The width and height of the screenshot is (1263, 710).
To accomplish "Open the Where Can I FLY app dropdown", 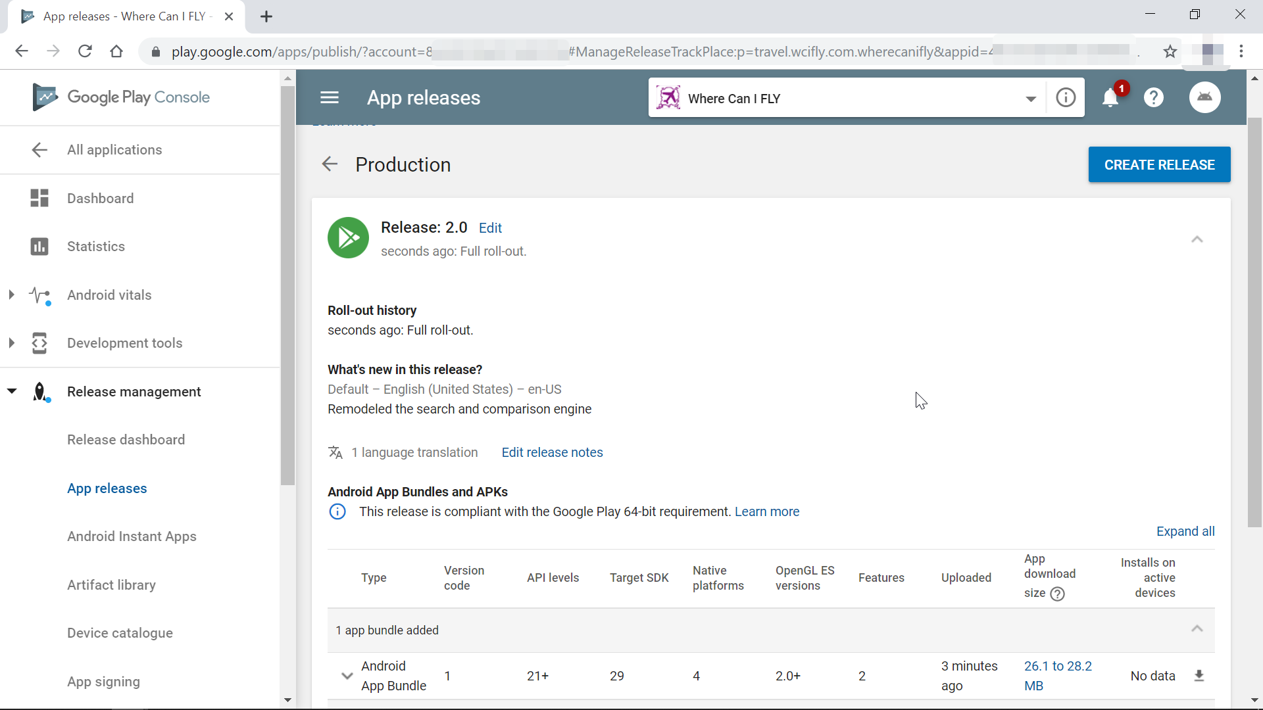I will [x=1031, y=99].
